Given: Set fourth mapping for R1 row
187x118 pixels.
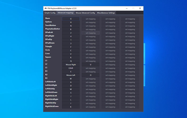Looking at the screenshot, I should (x=130, y=72).
